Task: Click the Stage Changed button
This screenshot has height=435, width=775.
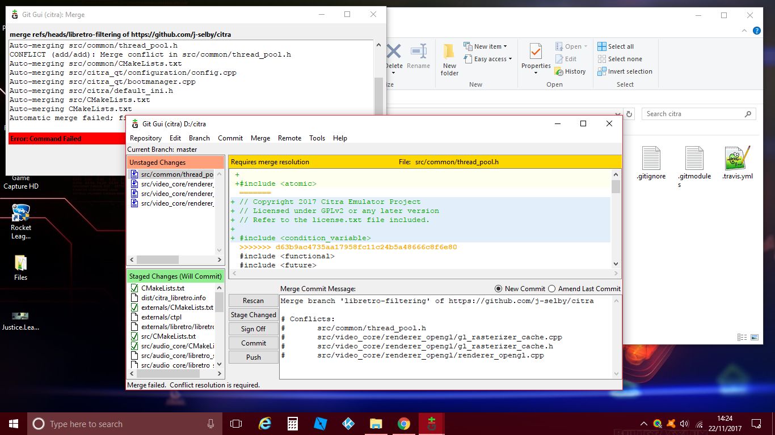Action: click(x=253, y=315)
